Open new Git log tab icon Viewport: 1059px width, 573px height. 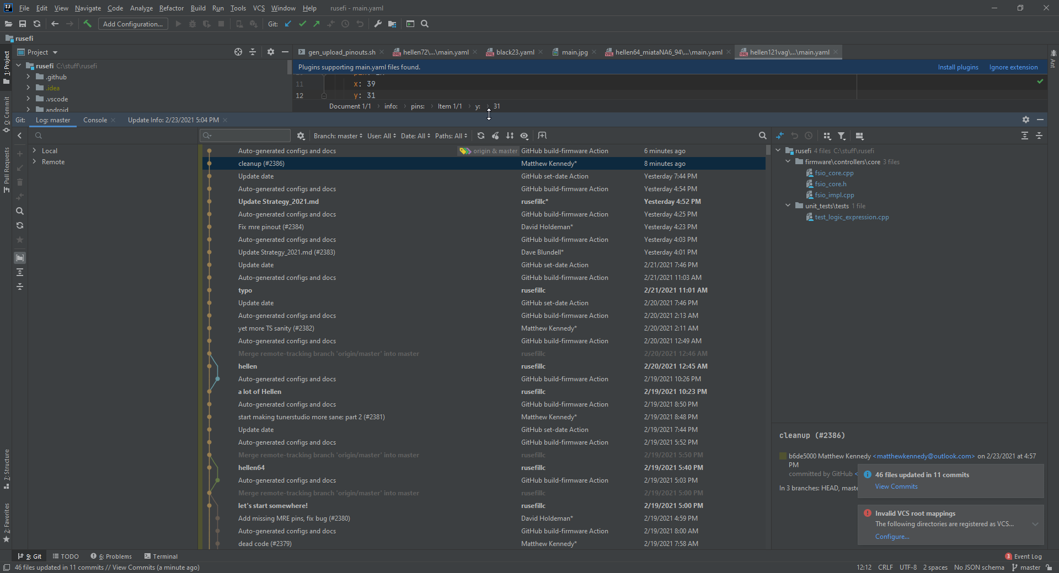[x=542, y=136]
